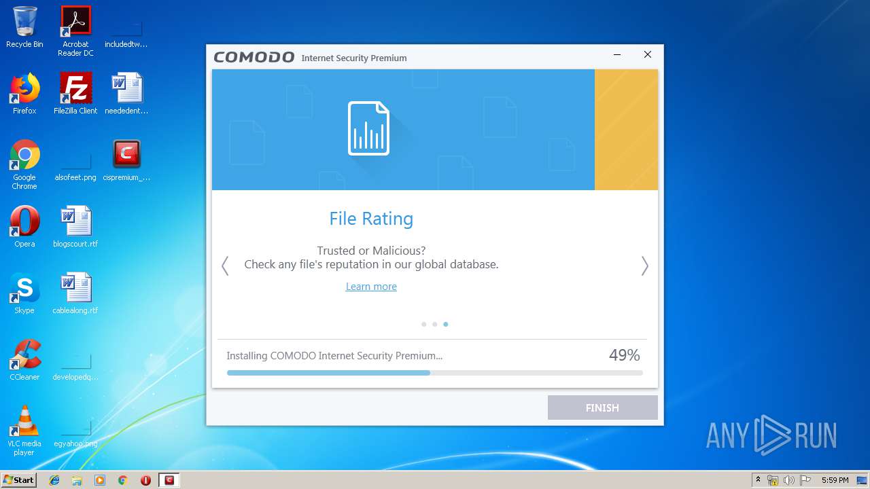The image size is (870, 489).
Task: Show hidden tray icons arrow
Action: 759,480
